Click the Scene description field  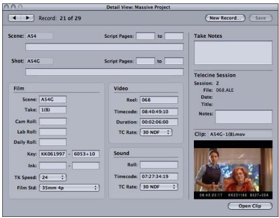pos(104,47)
